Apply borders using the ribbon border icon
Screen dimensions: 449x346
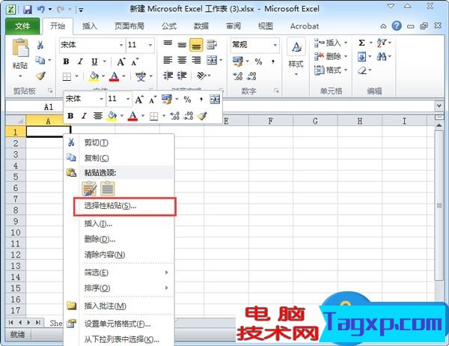[x=67, y=76]
